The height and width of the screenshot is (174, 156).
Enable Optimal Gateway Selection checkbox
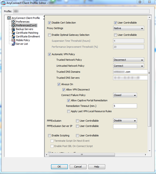click(49, 35)
